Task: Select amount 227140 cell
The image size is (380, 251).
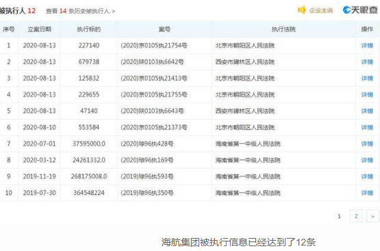Action: [x=89, y=46]
